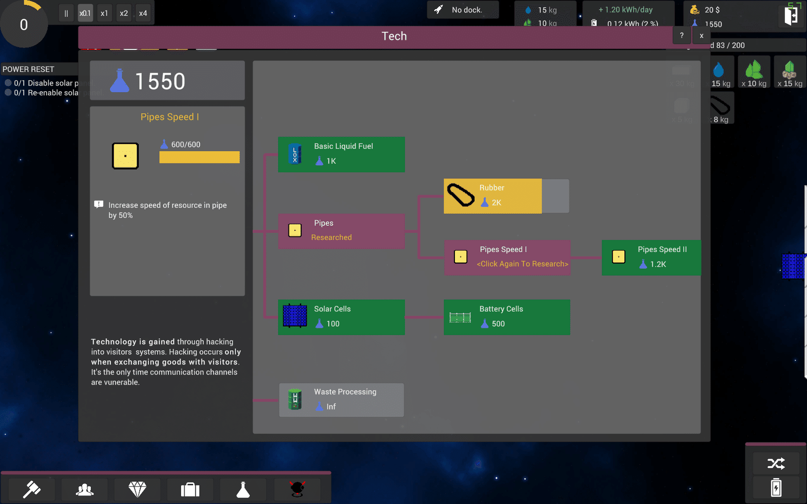Viewport: 807px width, 504px height.
Task: Select Basic Liquid Fuel tech node
Action: [x=341, y=154]
